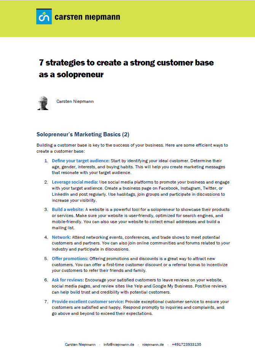The image size is (255, 361).
Task: Click the phone number +491723933135
Action: click(x=186, y=344)
